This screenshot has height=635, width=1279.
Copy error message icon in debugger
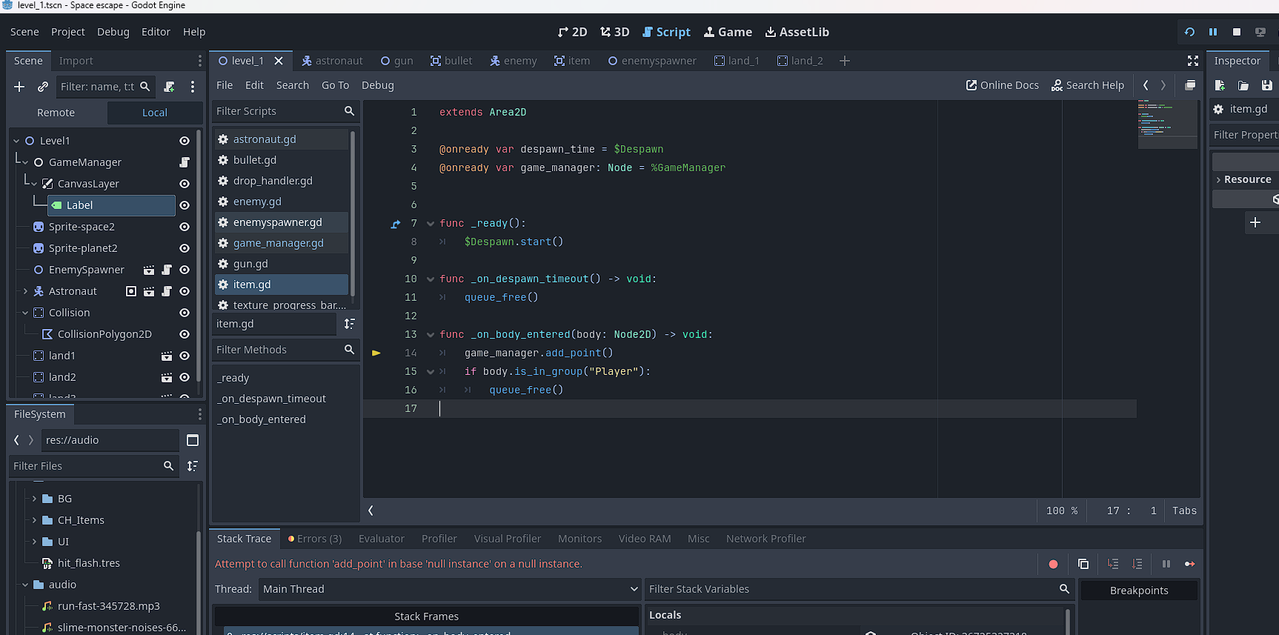point(1083,564)
